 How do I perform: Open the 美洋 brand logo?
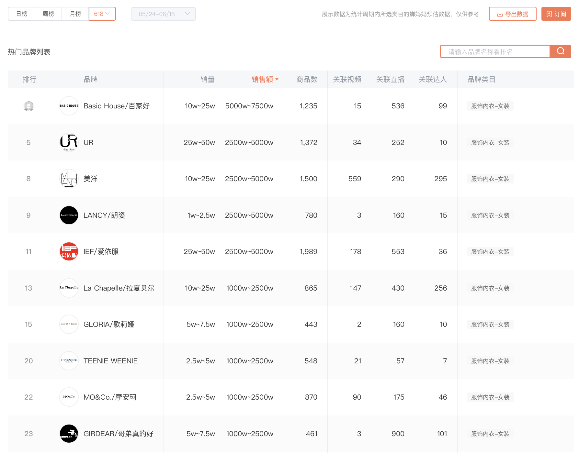(x=69, y=179)
